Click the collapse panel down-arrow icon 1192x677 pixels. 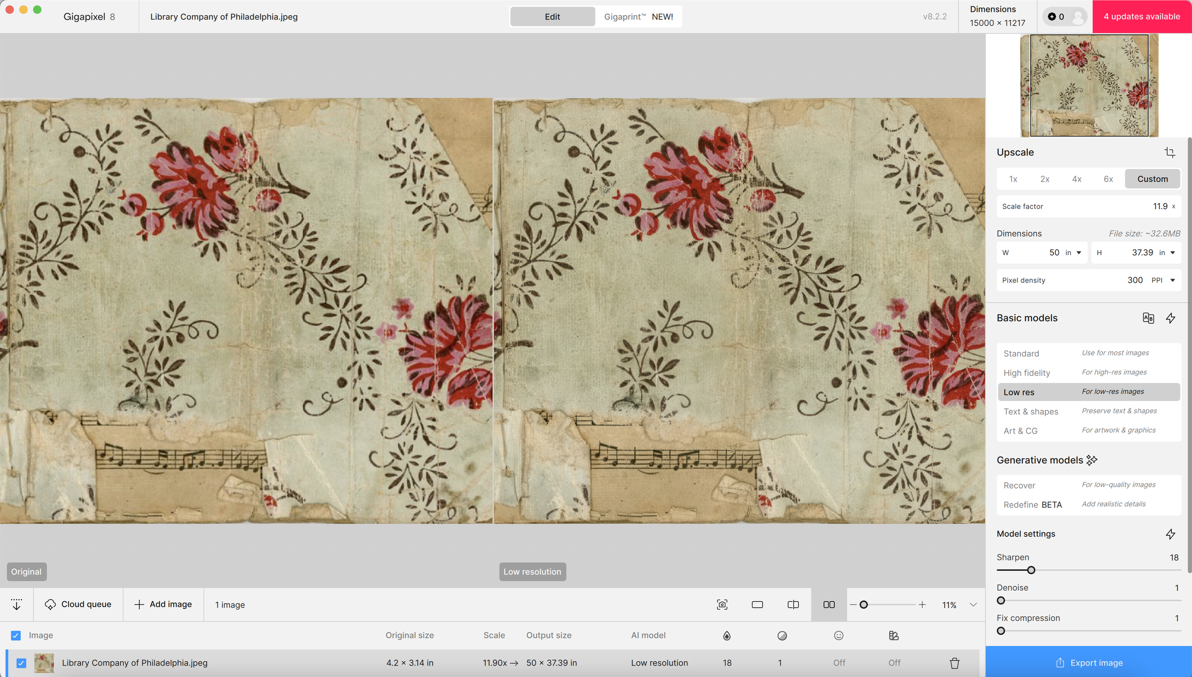17,604
